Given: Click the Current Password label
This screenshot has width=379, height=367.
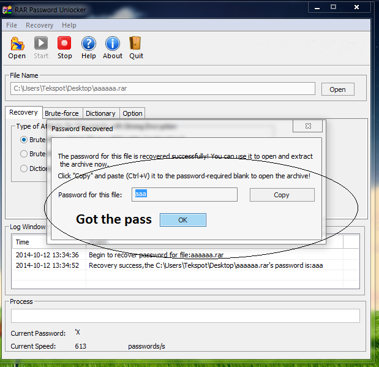Looking at the screenshot, I should [x=38, y=333].
